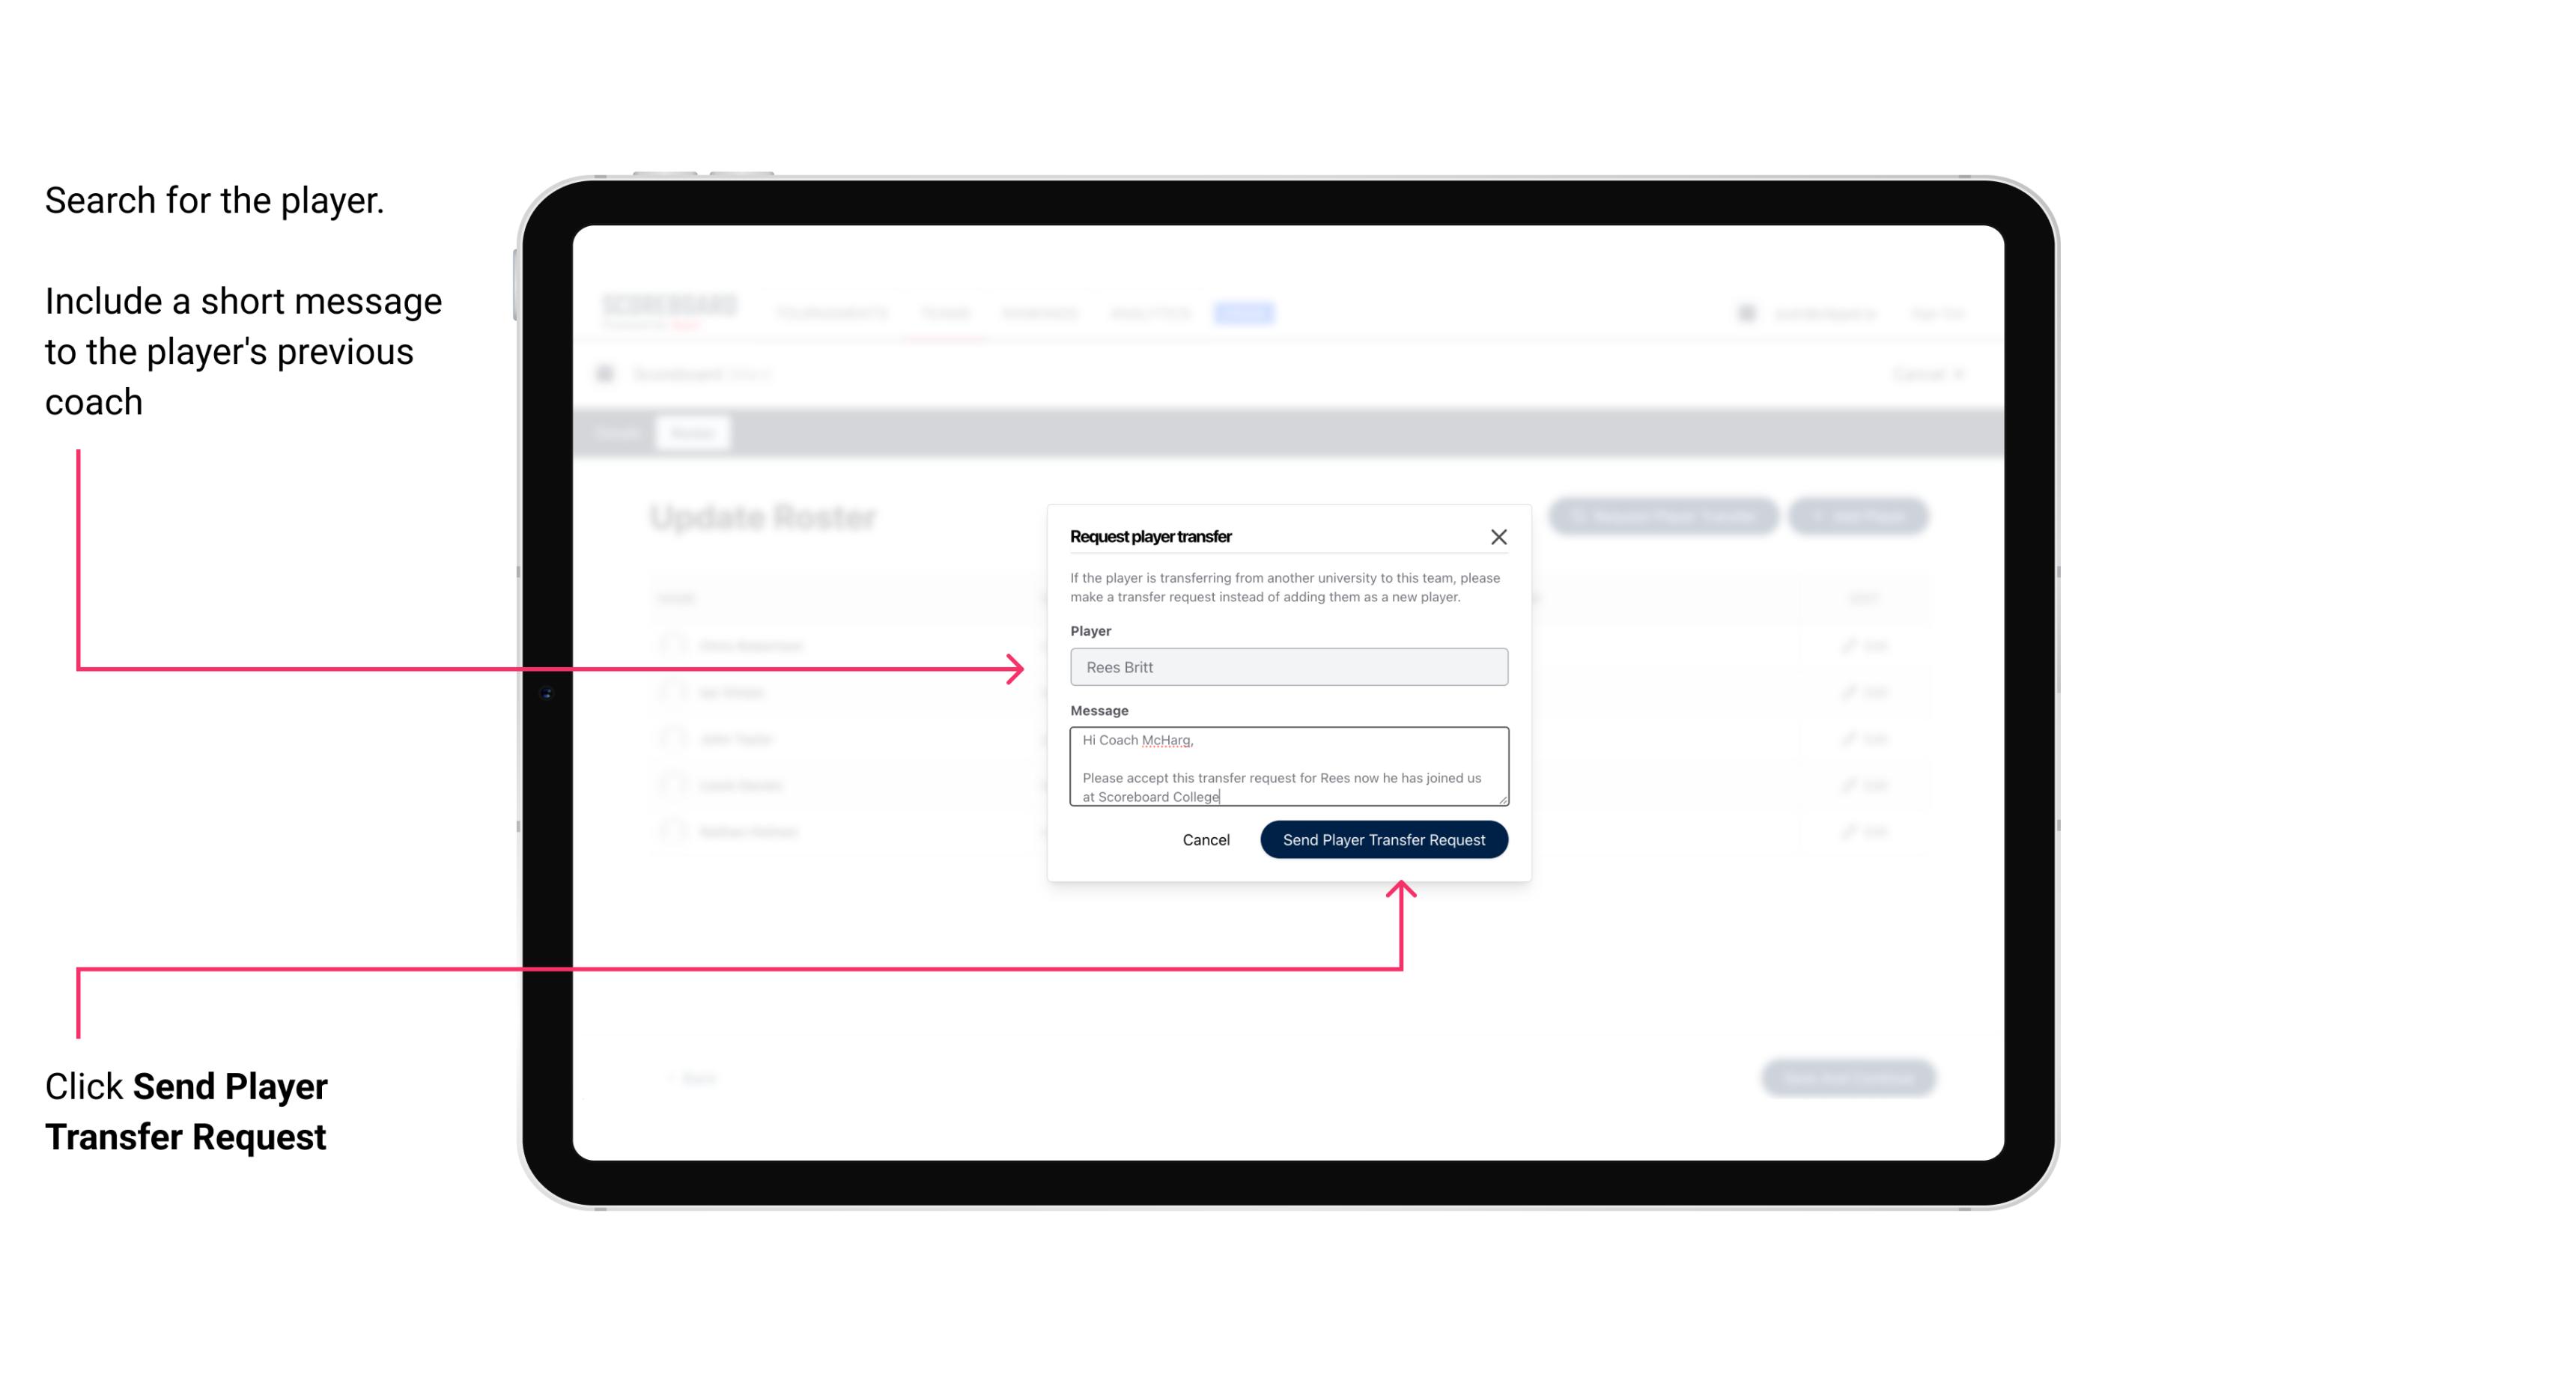
Task: Click the Cancel button
Action: pyautogui.click(x=1207, y=838)
